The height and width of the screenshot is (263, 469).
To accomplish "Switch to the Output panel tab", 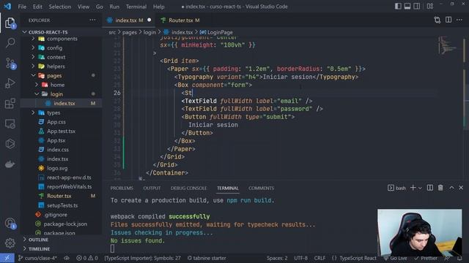I will click(x=152, y=188).
